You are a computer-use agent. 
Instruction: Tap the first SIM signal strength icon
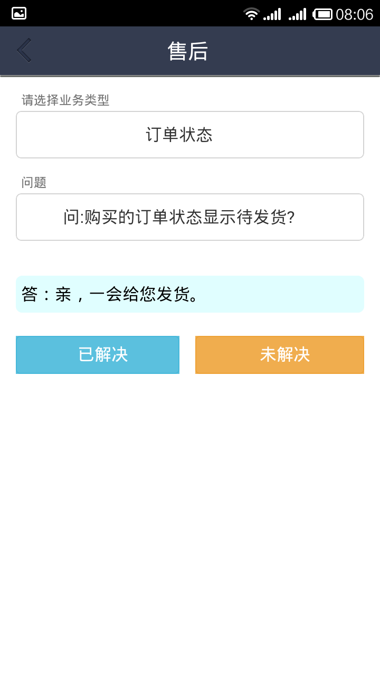272,14
